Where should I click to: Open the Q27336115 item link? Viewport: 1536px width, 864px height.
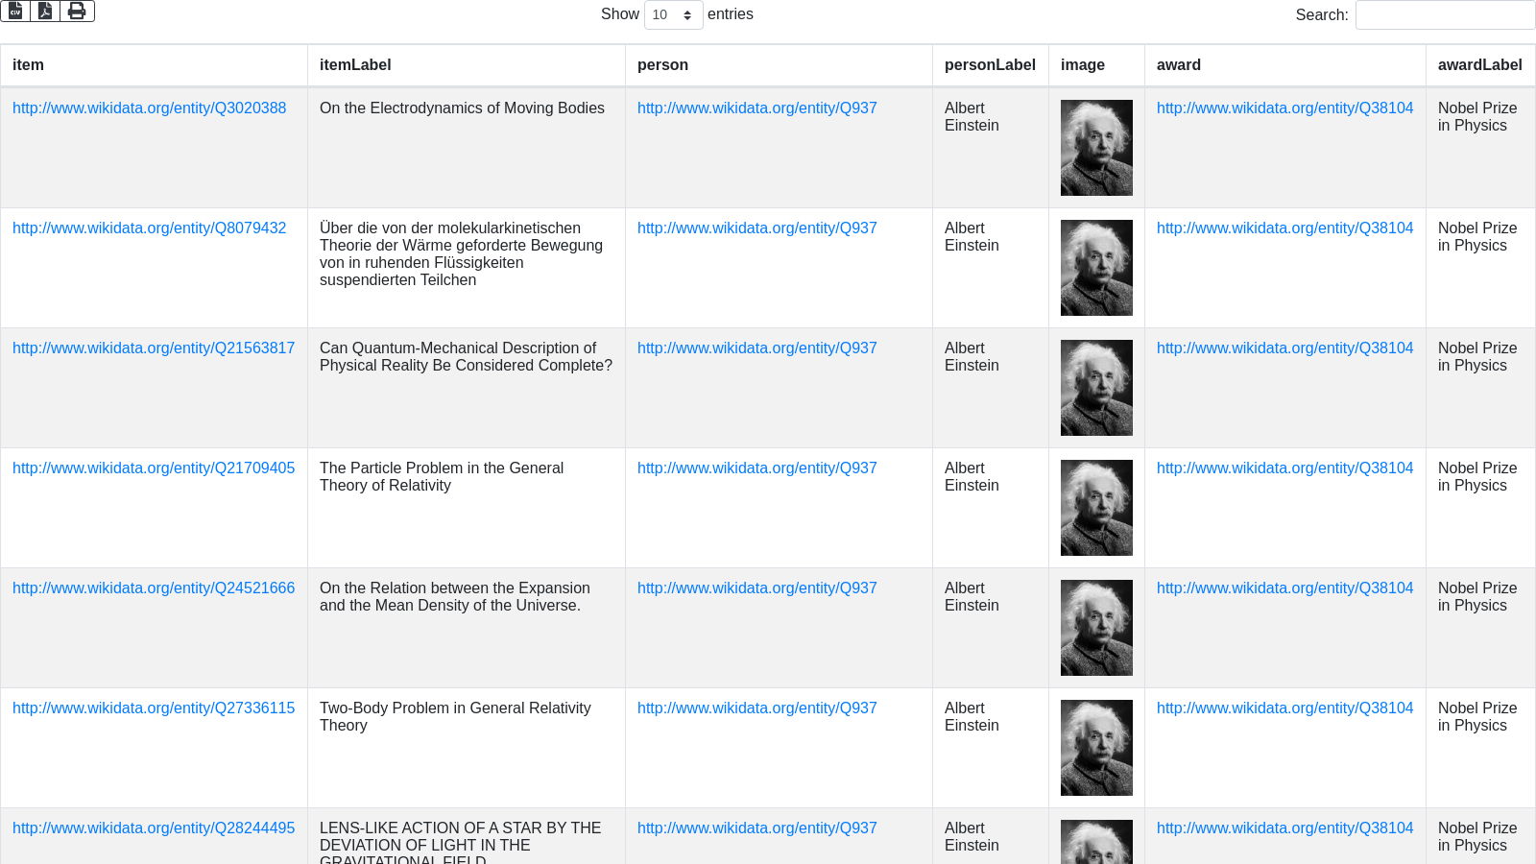[154, 708]
